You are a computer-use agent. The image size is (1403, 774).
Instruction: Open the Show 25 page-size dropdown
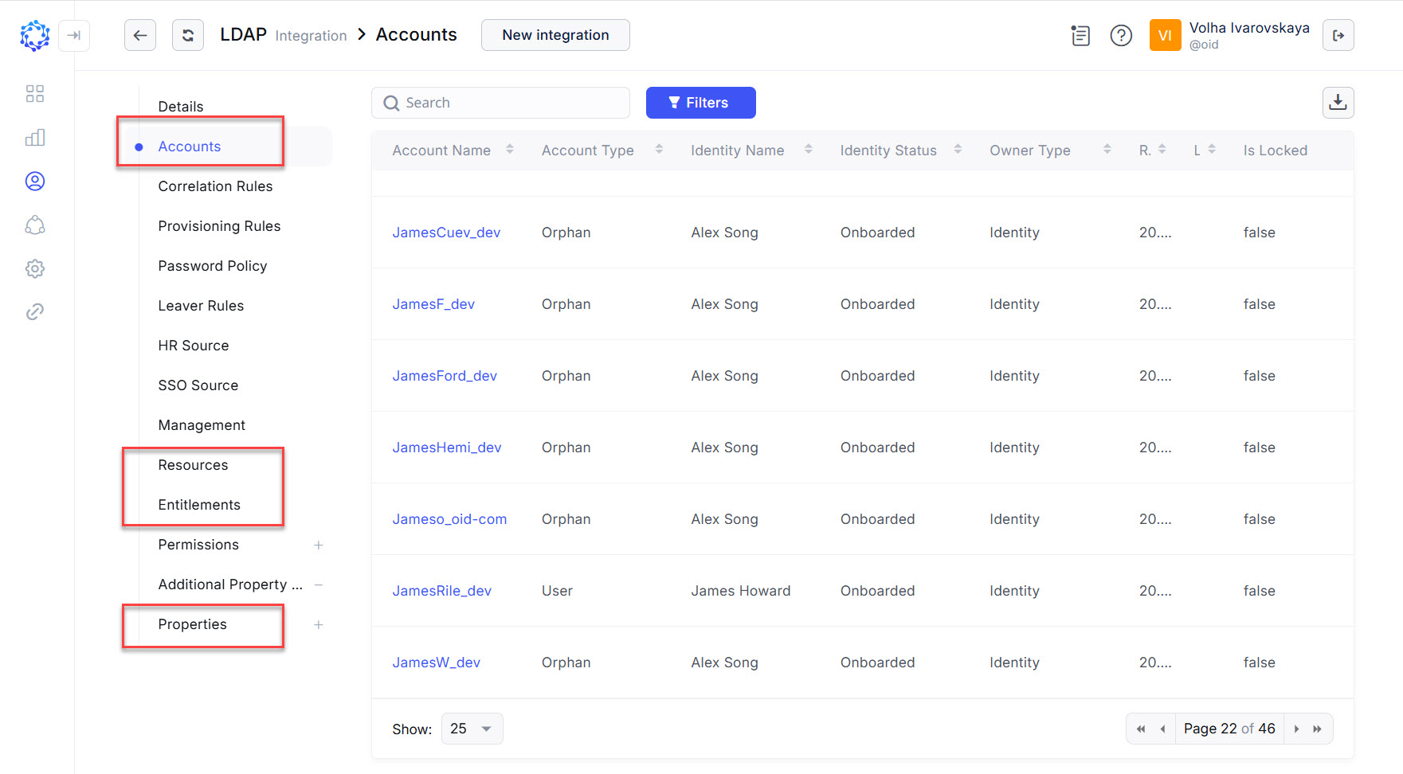tap(472, 728)
